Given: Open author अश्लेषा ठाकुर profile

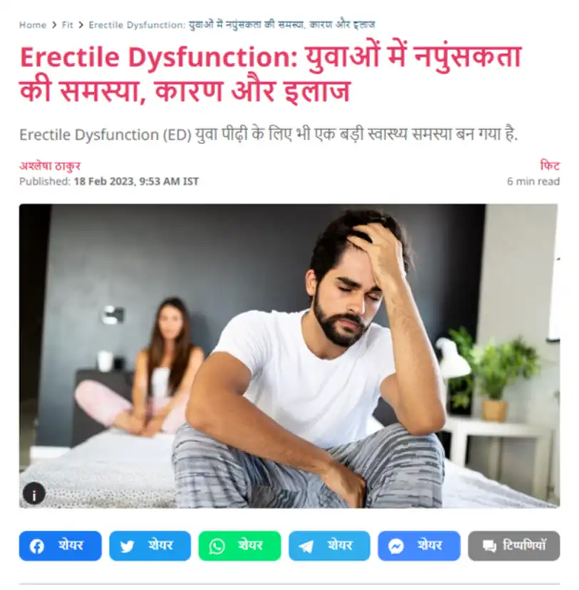Looking at the screenshot, I should point(50,166).
